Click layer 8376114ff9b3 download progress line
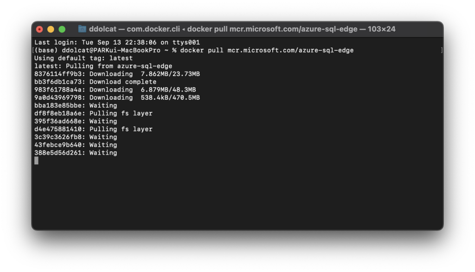Image resolution: width=475 pixels, height=272 pixels. 117,74
